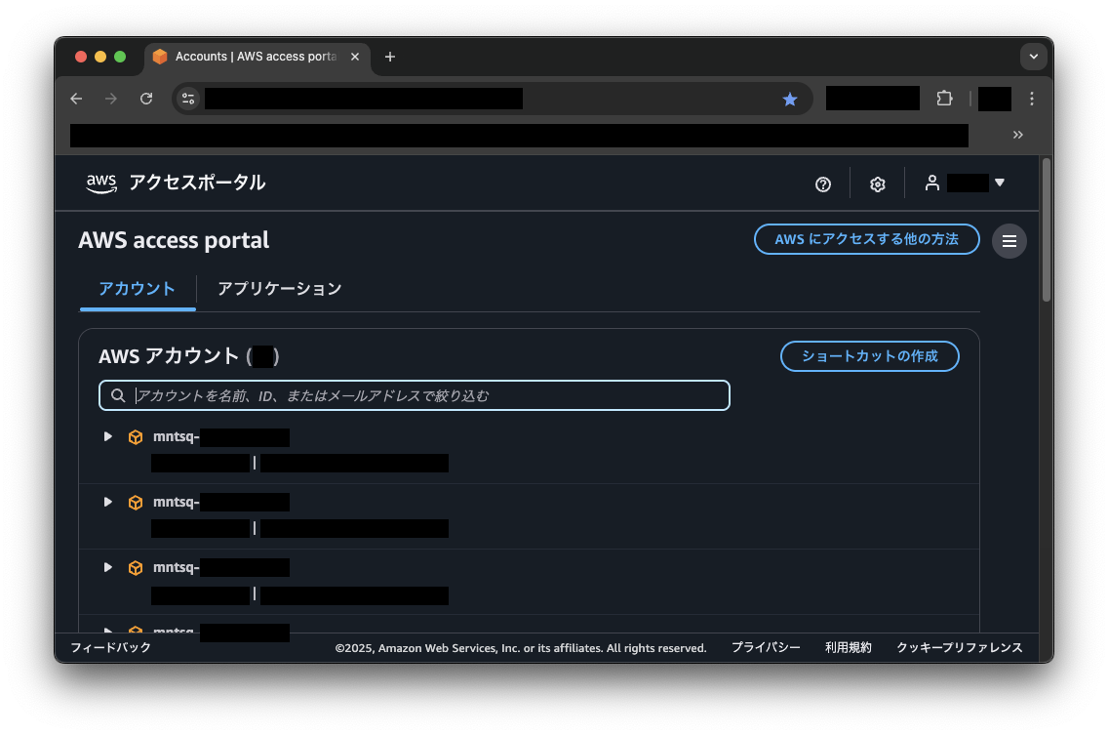
Task: Click the アクセスポータル title text
Action: pos(197,183)
